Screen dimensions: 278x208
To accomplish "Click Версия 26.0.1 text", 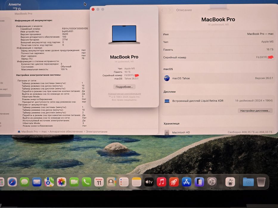I will [264, 78].
